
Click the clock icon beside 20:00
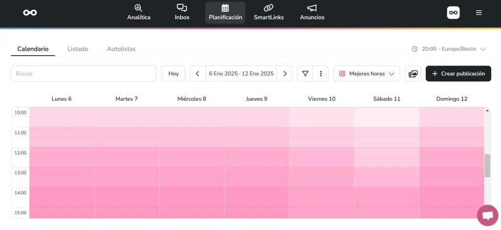[x=415, y=49]
